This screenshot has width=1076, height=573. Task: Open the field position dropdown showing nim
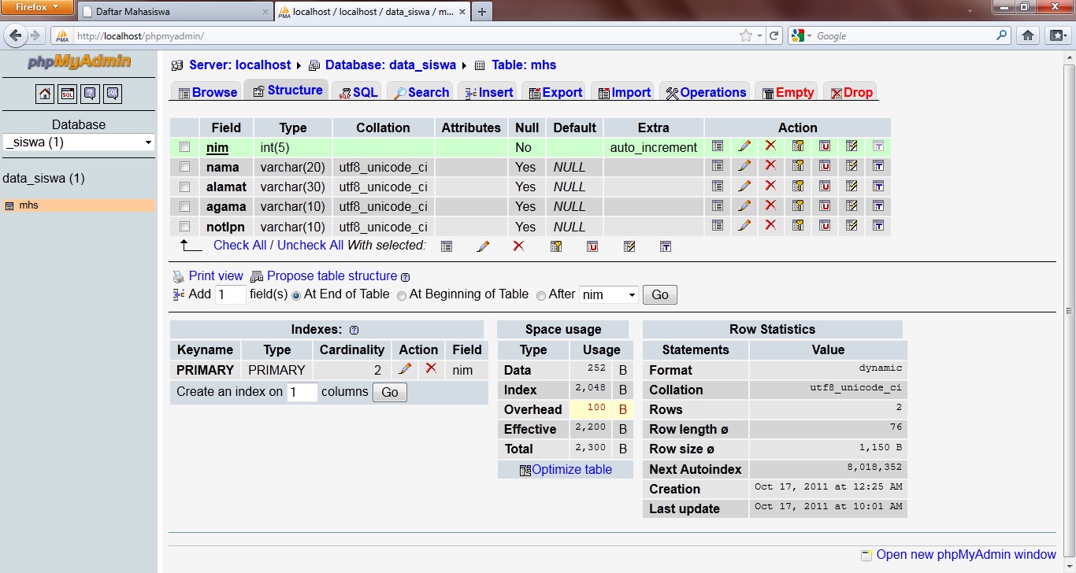[608, 294]
